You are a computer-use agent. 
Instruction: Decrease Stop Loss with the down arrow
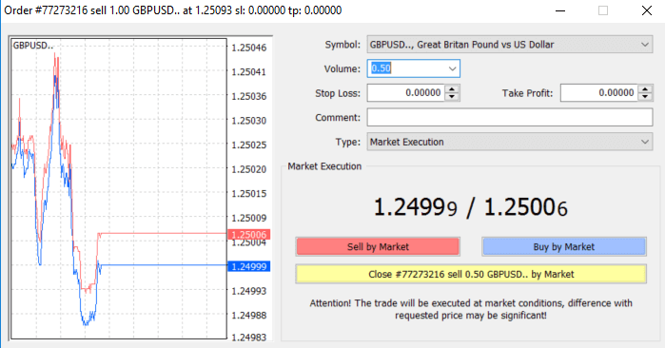click(x=452, y=97)
